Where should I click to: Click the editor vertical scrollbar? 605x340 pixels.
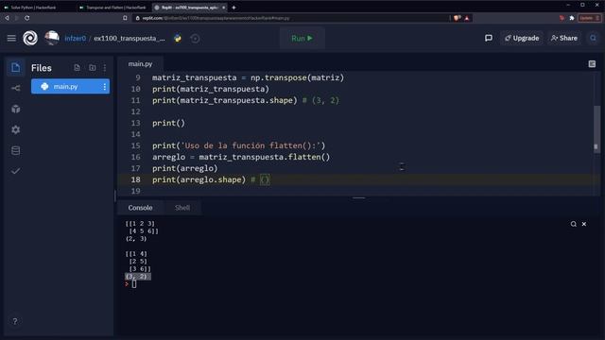pos(596,129)
